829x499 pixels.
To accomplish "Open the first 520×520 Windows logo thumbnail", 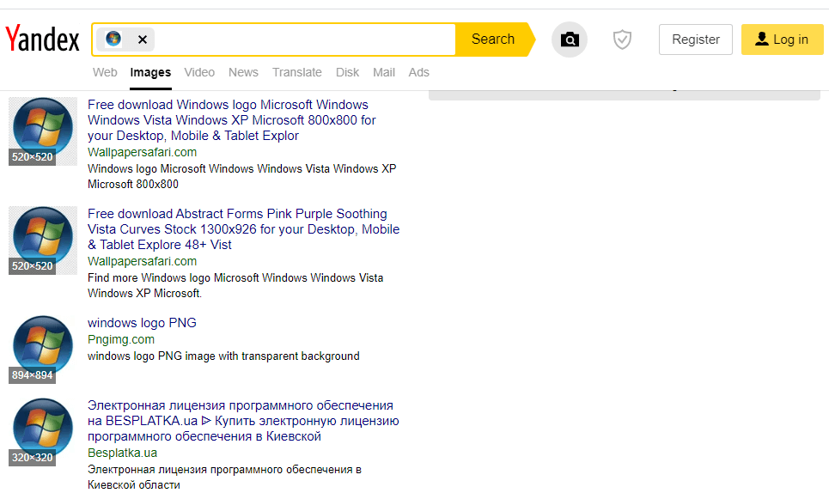I will point(43,131).
